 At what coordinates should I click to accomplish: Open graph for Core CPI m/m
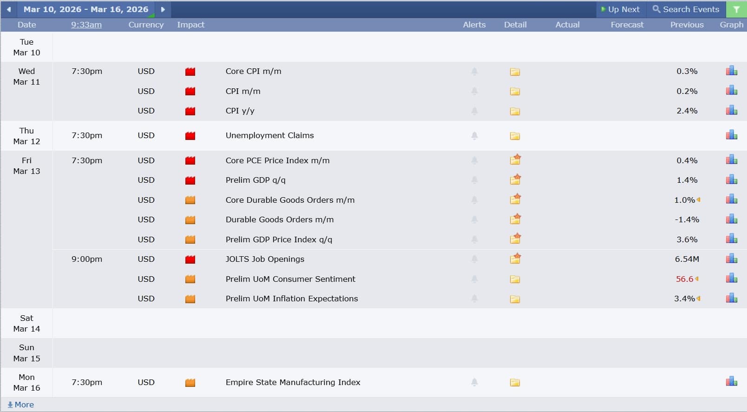[x=731, y=71]
